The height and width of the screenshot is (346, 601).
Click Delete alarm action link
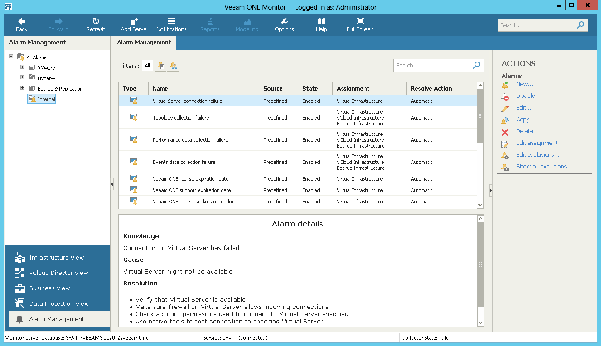click(524, 131)
